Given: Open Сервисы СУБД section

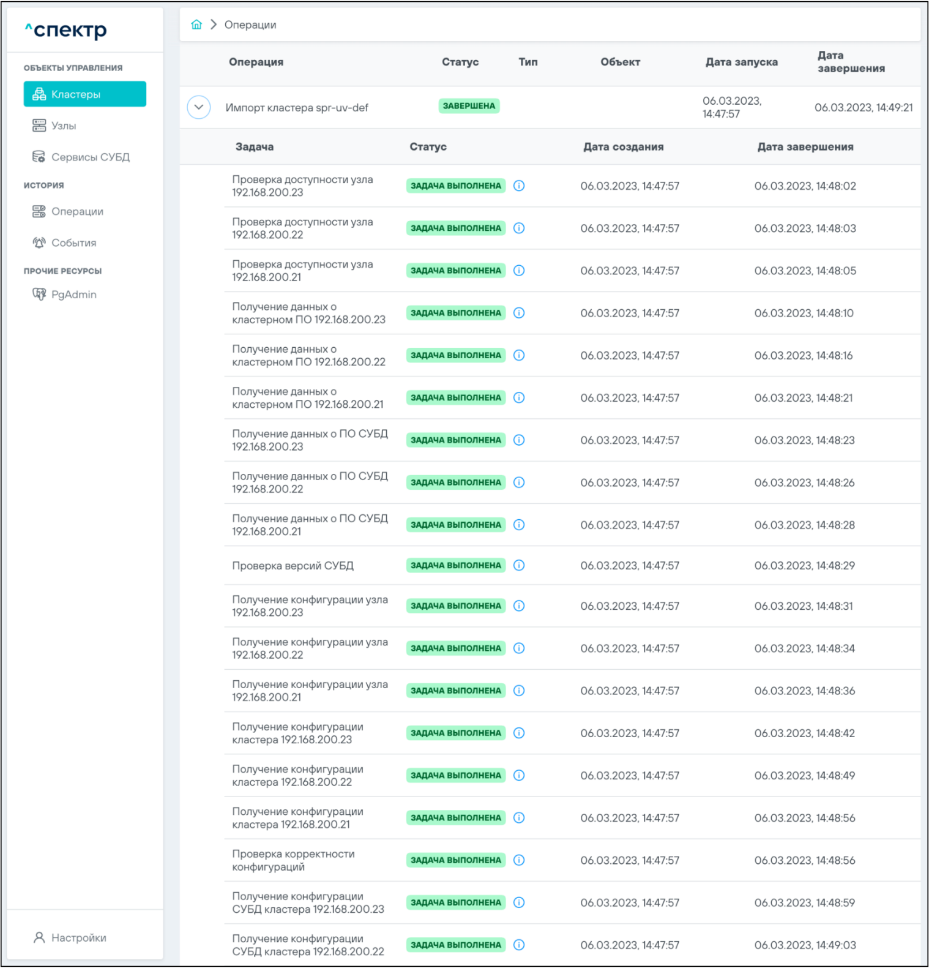Looking at the screenshot, I should (x=90, y=157).
